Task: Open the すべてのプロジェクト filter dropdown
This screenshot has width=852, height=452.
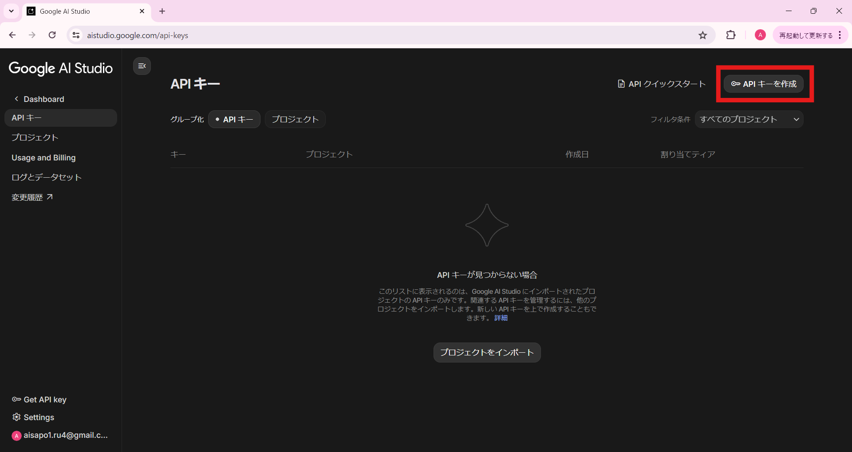Action: pyautogui.click(x=749, y=119)
